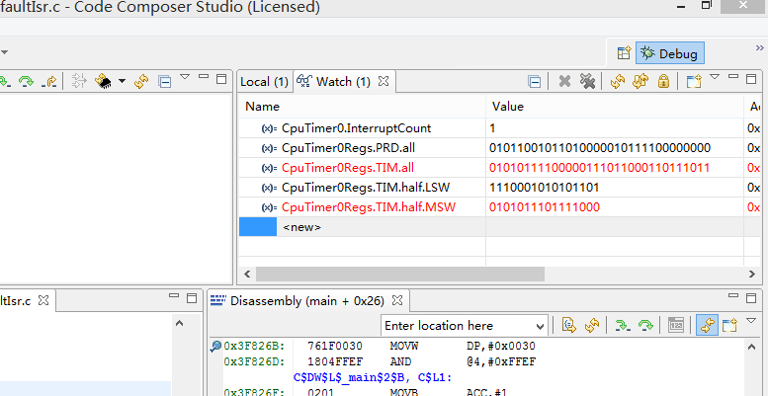Screen dimensions: 768x396
Task: Refresh the Watch view values
Action: point(618,81)
